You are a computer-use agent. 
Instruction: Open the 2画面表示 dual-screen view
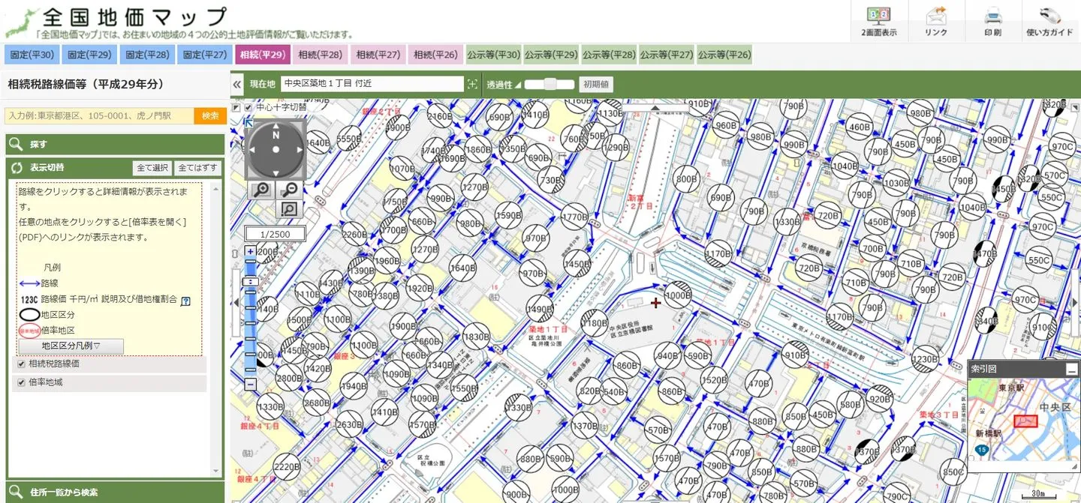tap(879, 20)
